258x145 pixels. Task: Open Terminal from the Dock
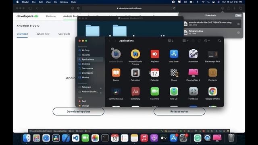tap(105, 138)
